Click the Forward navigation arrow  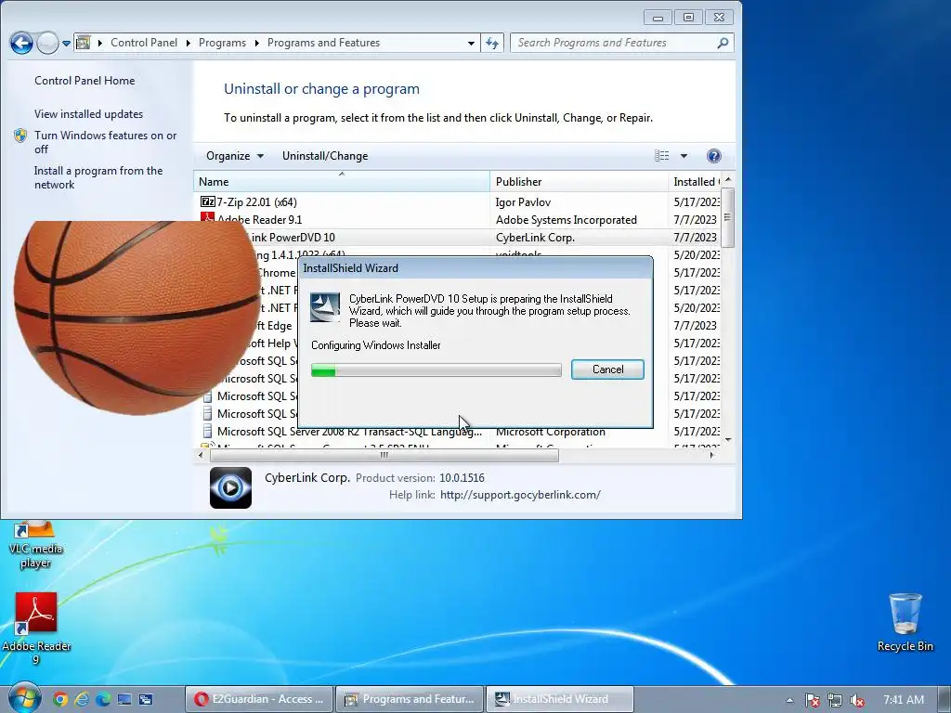tap(47, 43)
